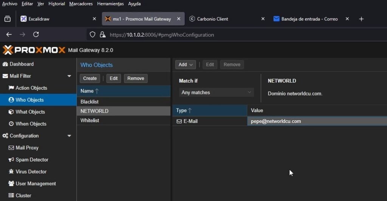Click the Spam Detector megaphone icon

click(11, 160)
